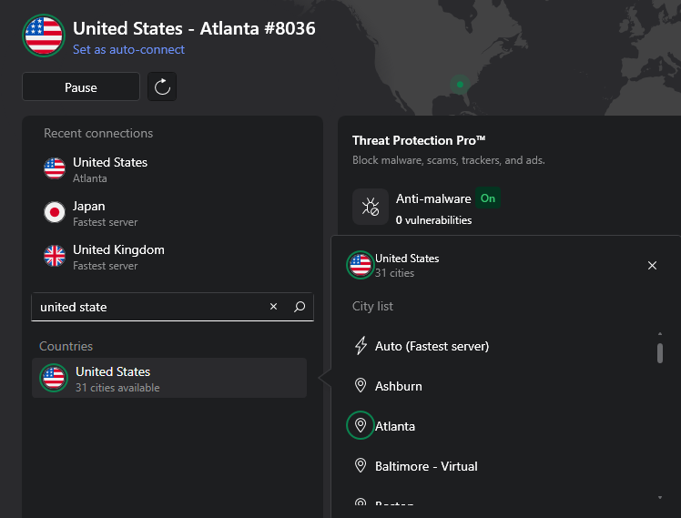Choose Atlanta from city list
The width and height of the screenshot is (681, 518).
(500, 426)
